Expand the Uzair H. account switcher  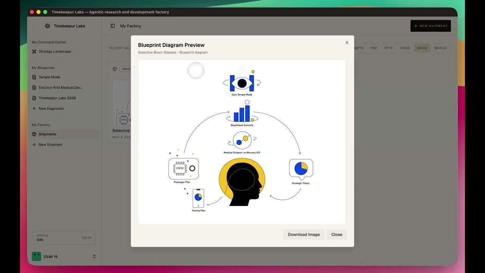point(94,256)
